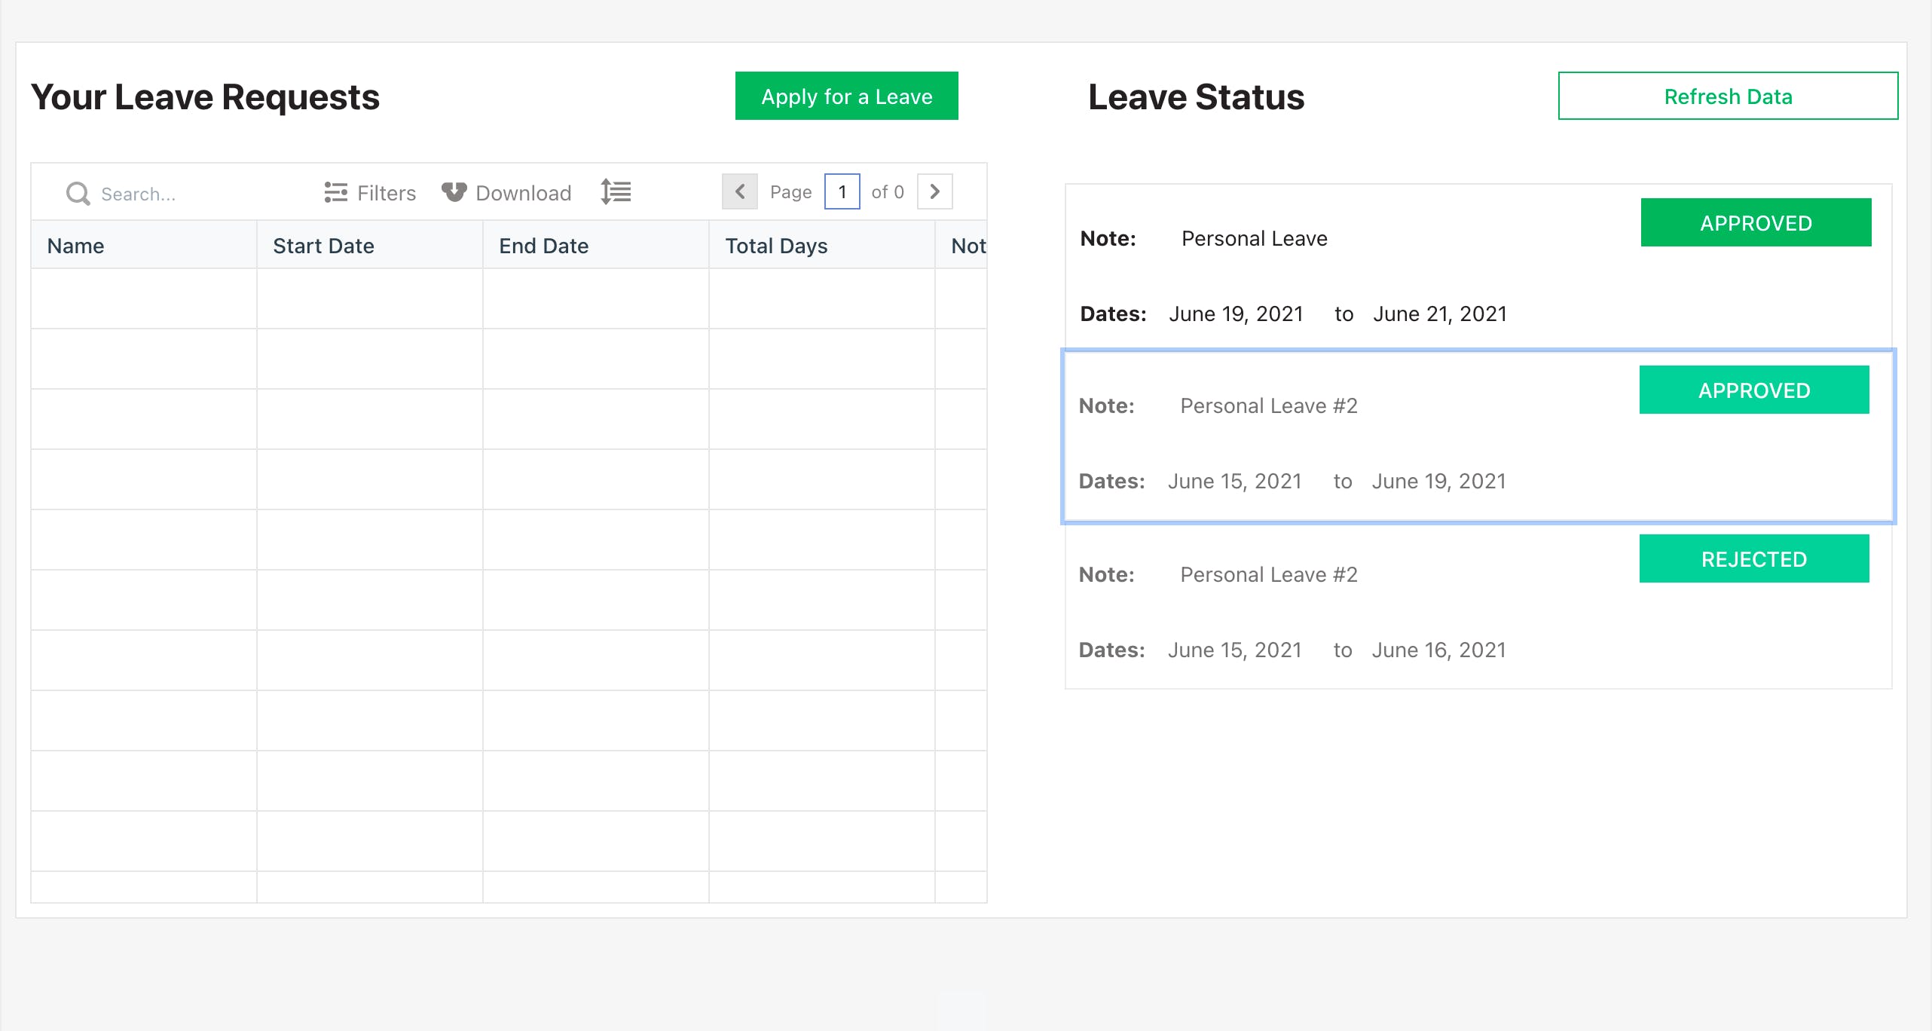Sort by the End Date column header
This screenshot has width=1932, height=1031.
point(543,246)
